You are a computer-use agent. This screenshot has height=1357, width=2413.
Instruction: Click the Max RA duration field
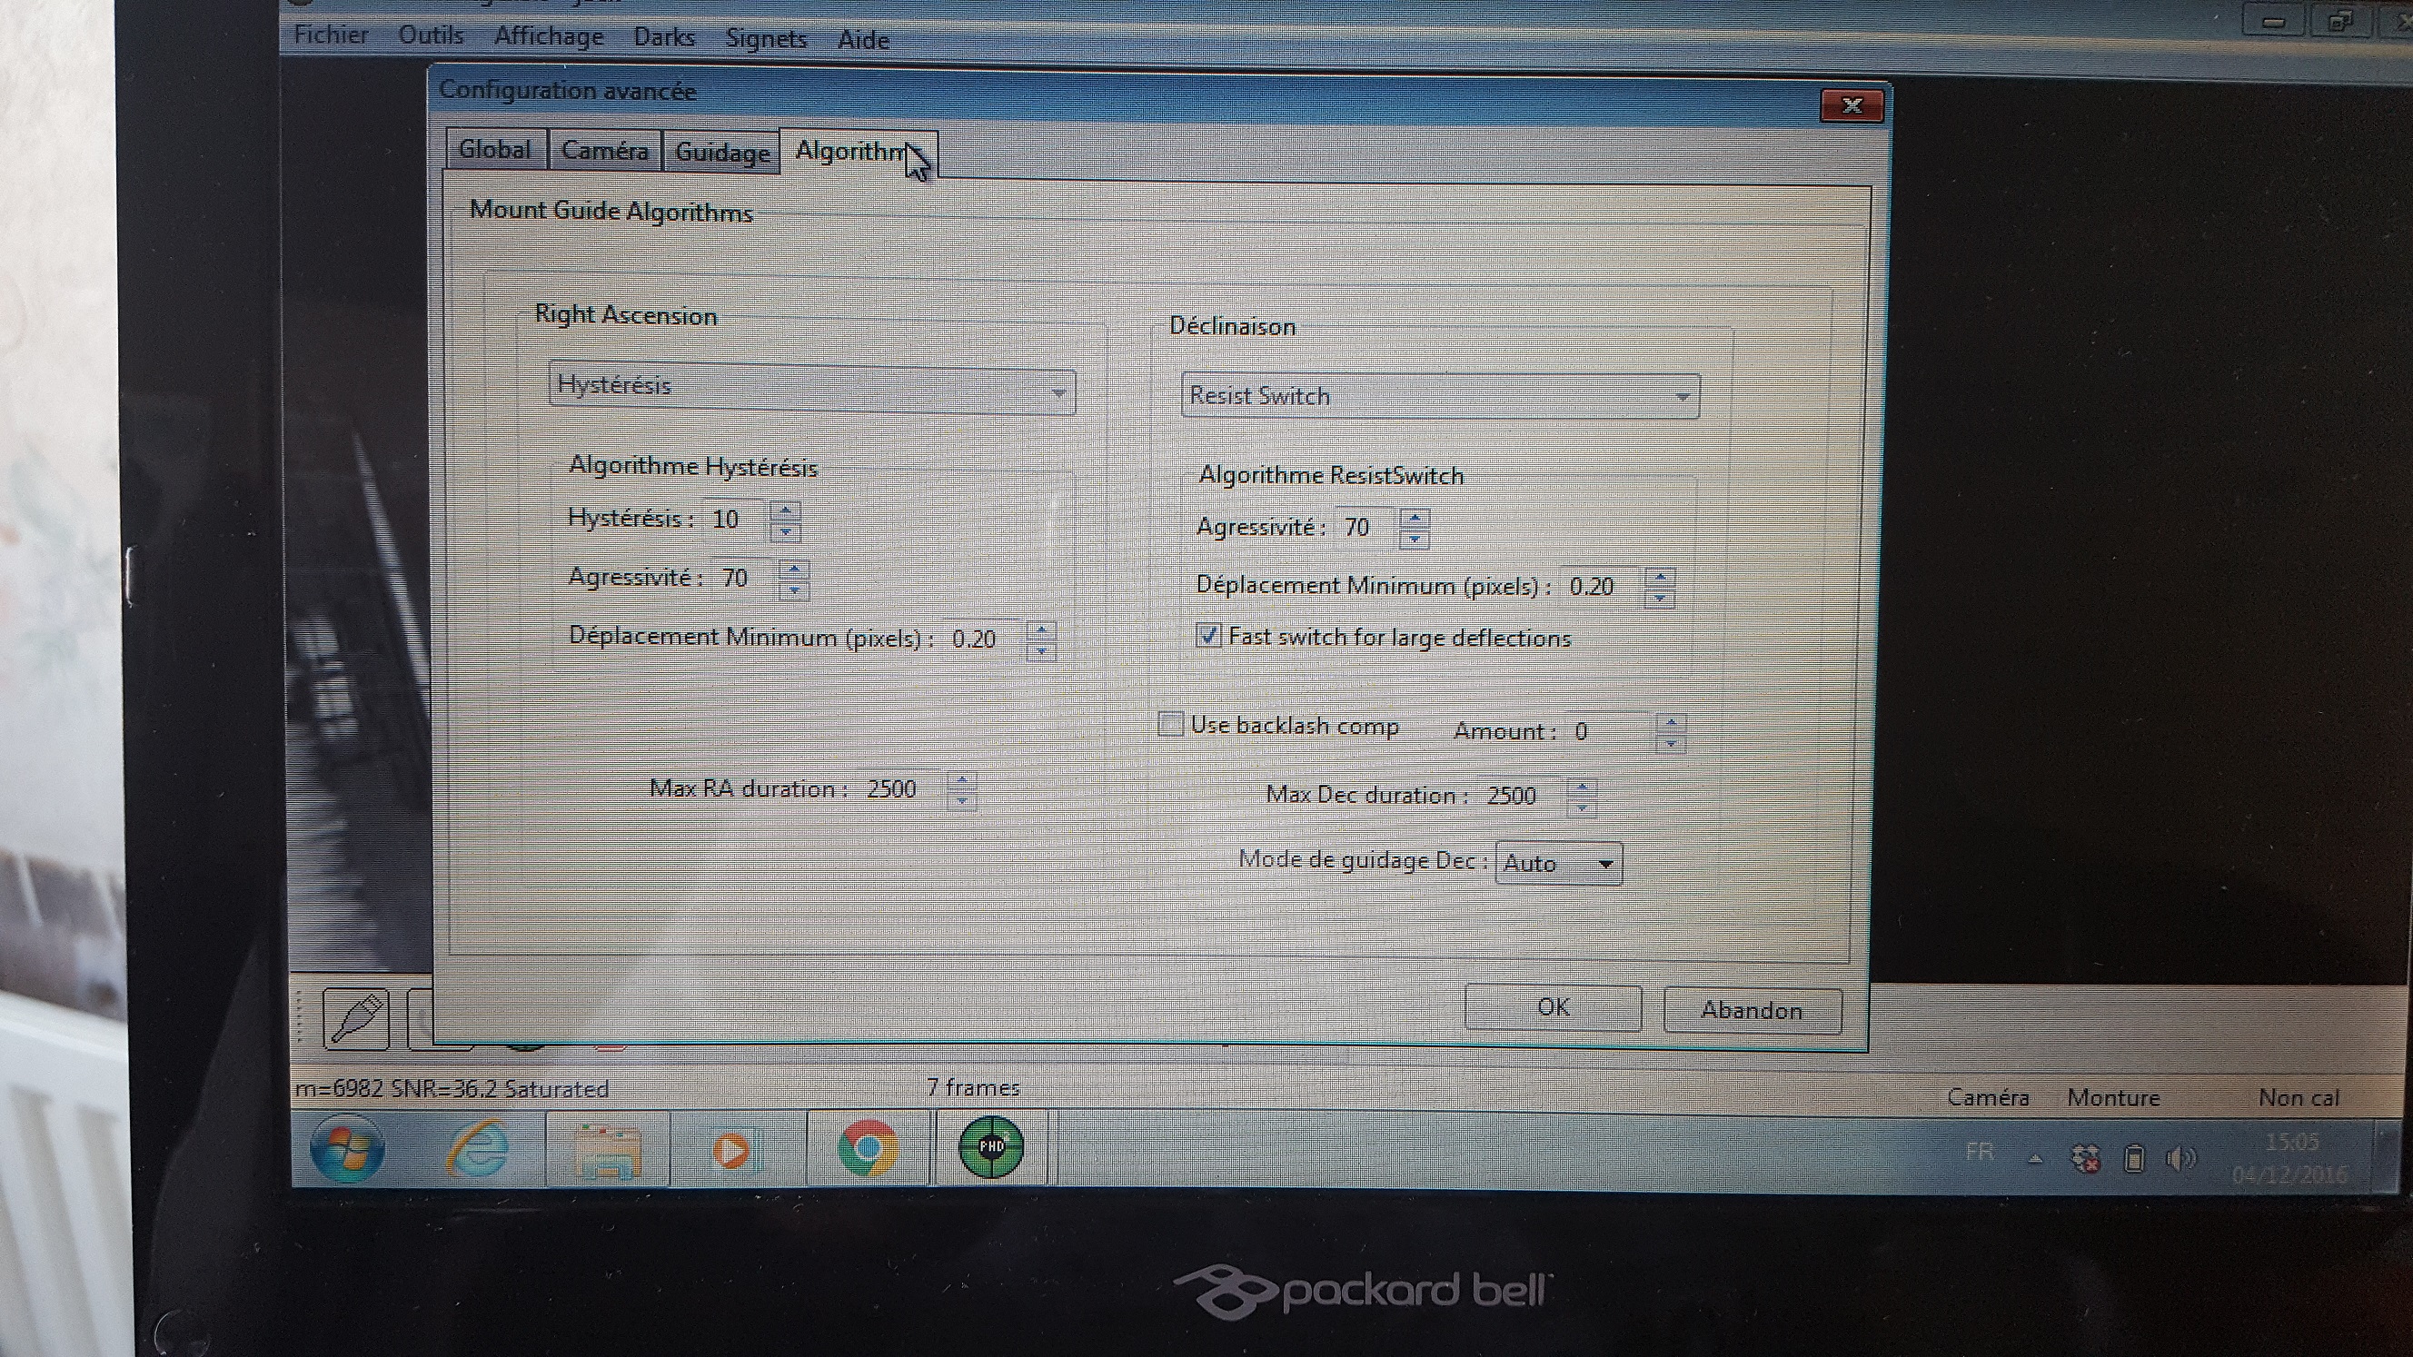pyautogui.click(x=895, y=788)
